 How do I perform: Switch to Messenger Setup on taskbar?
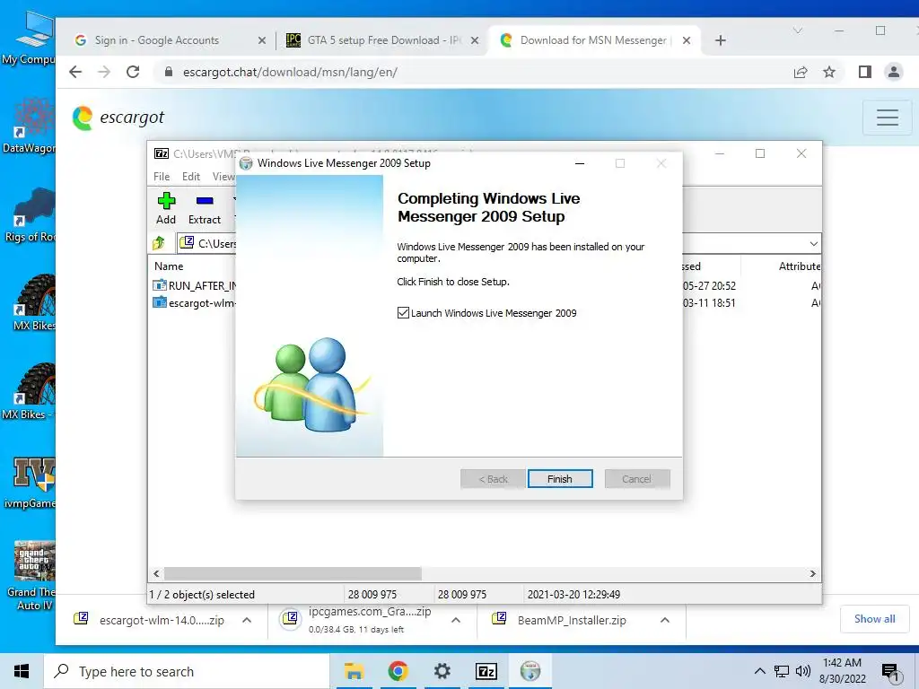(x=530, y=671)
